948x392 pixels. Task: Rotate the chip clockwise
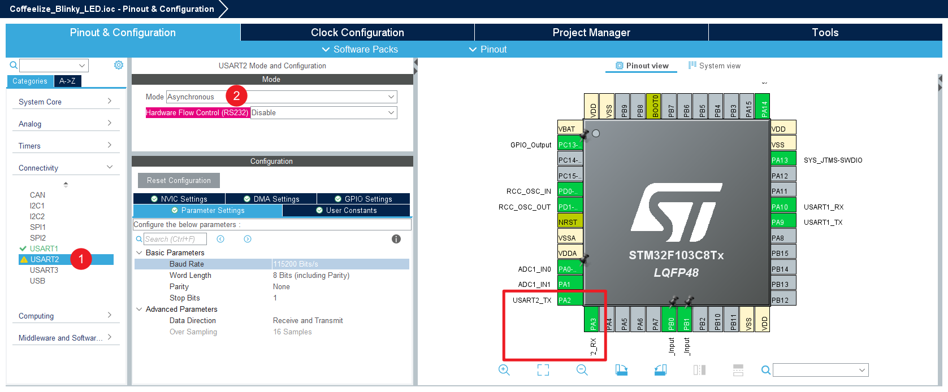[621, 370]
